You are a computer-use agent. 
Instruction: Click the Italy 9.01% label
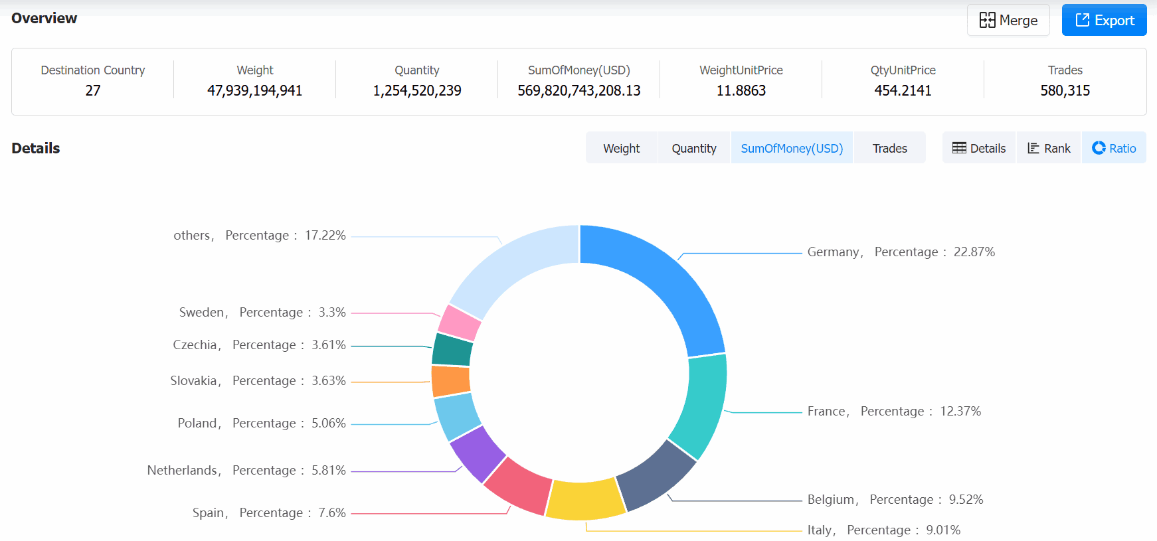[x=884, y=530]
